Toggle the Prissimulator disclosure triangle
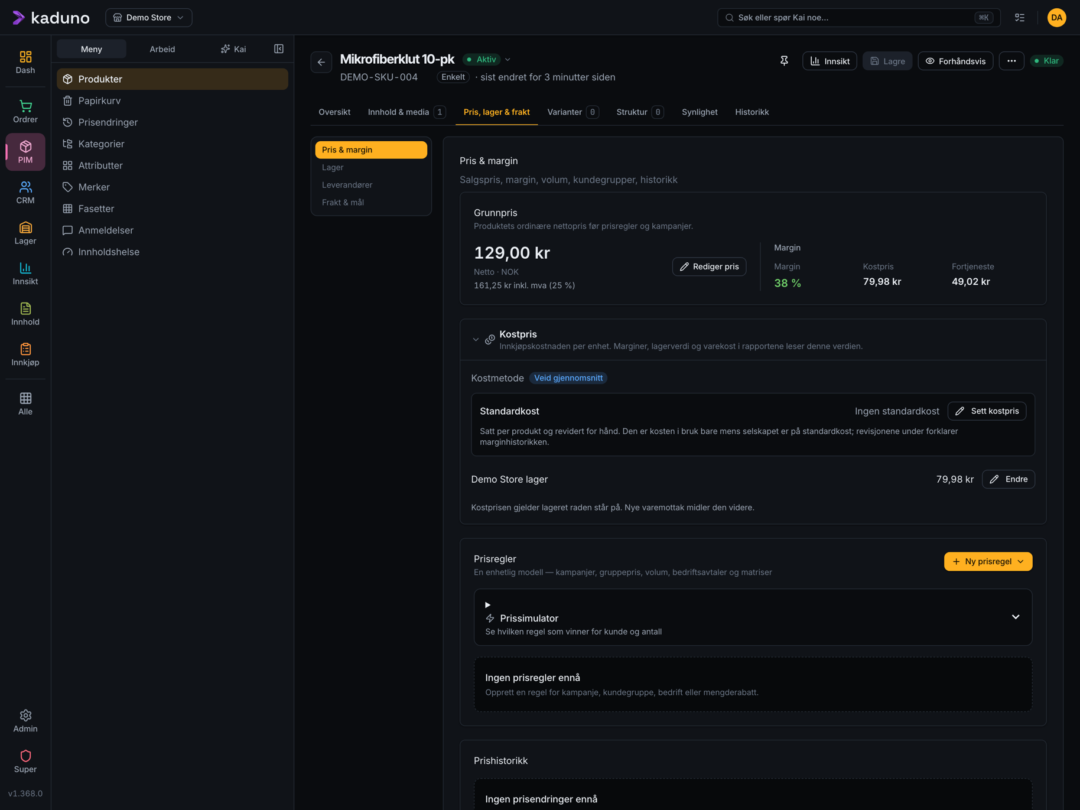This screenshot has height=810, width=1080. point(487,605)
